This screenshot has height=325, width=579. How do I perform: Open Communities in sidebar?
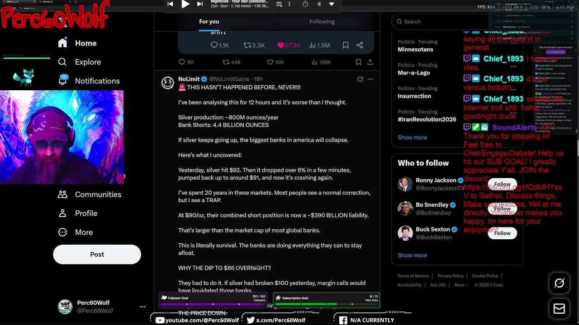tap(90, 195)
